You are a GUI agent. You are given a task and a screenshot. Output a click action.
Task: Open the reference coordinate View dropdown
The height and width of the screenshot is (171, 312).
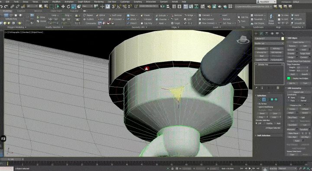click(88, 6)
